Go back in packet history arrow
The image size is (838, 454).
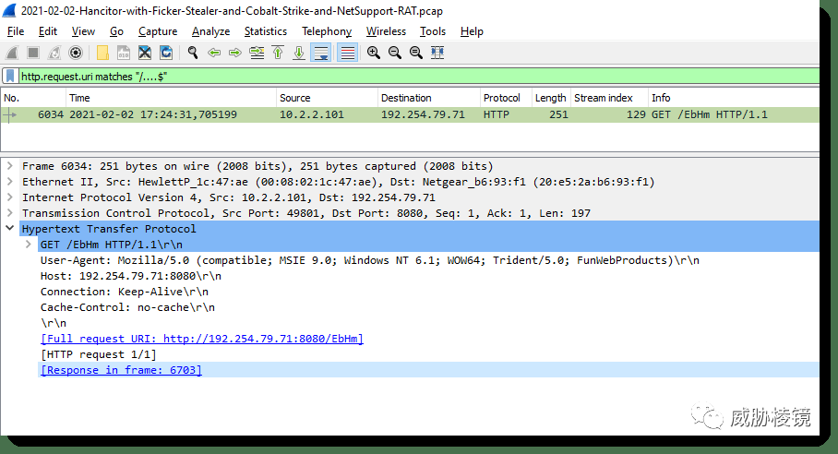pyautogui.click(x=214, y=53)
